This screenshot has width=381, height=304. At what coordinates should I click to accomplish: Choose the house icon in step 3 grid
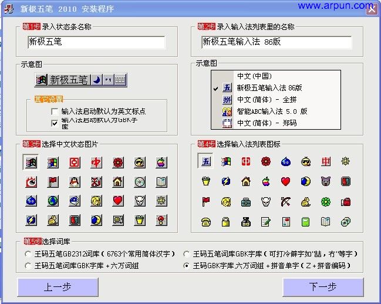pyautogui.click(x=118, y=181)
